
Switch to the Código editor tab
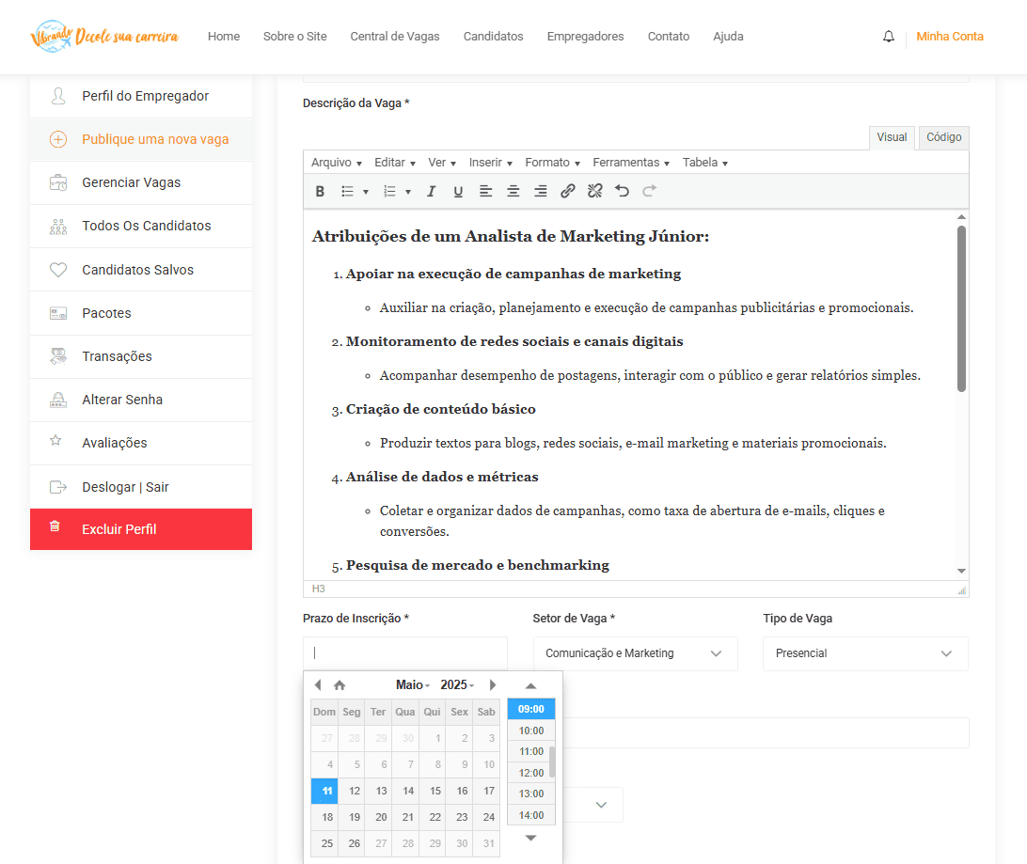(x=944, y=137)
